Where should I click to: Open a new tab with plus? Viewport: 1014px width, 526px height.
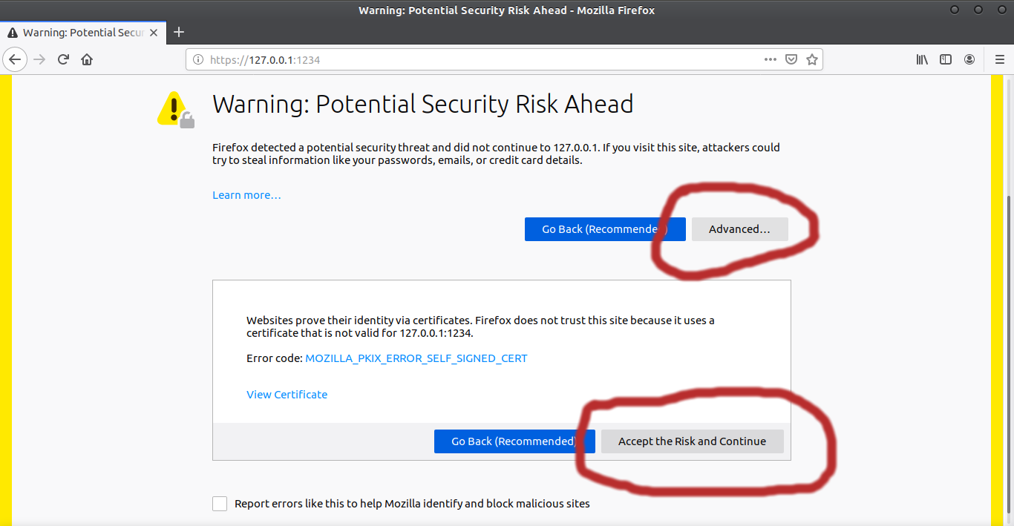click(x=178, y=32)
